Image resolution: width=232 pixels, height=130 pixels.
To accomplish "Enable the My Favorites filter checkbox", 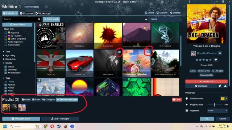I will click(6, 36).
